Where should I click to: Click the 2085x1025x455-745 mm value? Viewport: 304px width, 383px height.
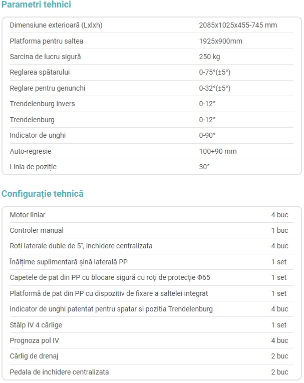point(238,25)
